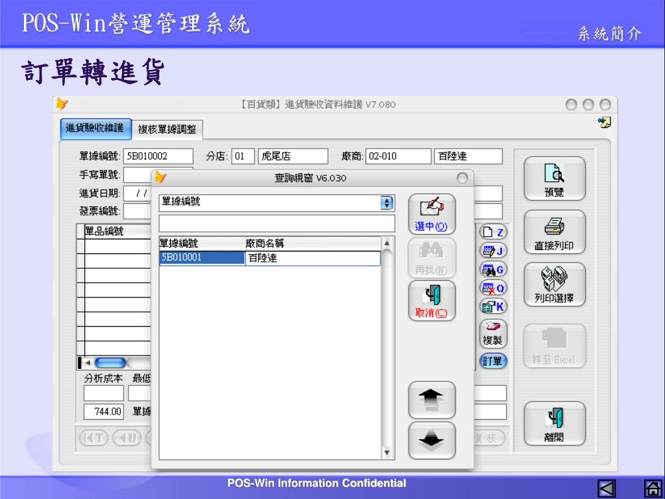Click the query list scrollbar up arrow
The height and width of the screenshot is (499, 665).
click(386, 243)
